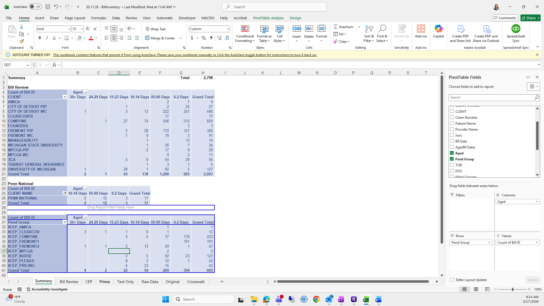Switch to Page Break Preview view icon
Screen dimensions: 544x306
(x=487, y=289)
